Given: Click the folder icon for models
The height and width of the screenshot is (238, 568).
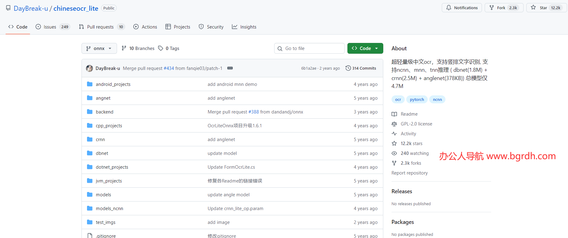Looking at the screenshot, I should pyautogui.click(x=90, y=194).
